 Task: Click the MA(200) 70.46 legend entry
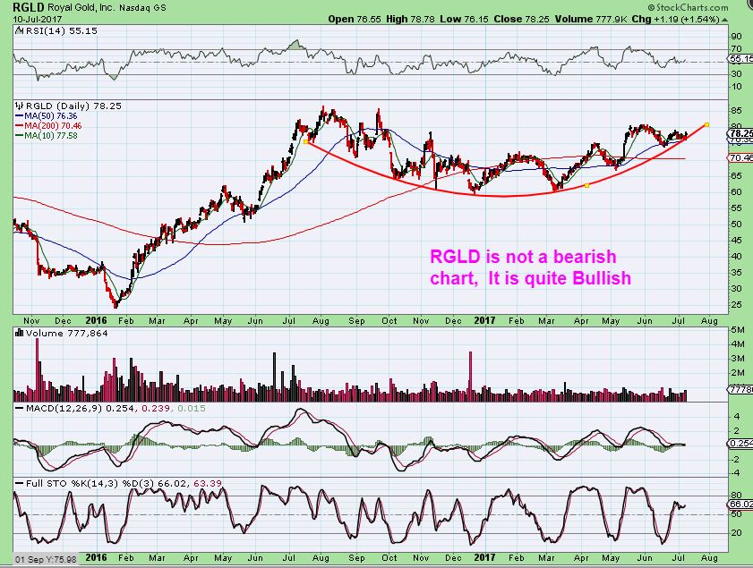48,126
